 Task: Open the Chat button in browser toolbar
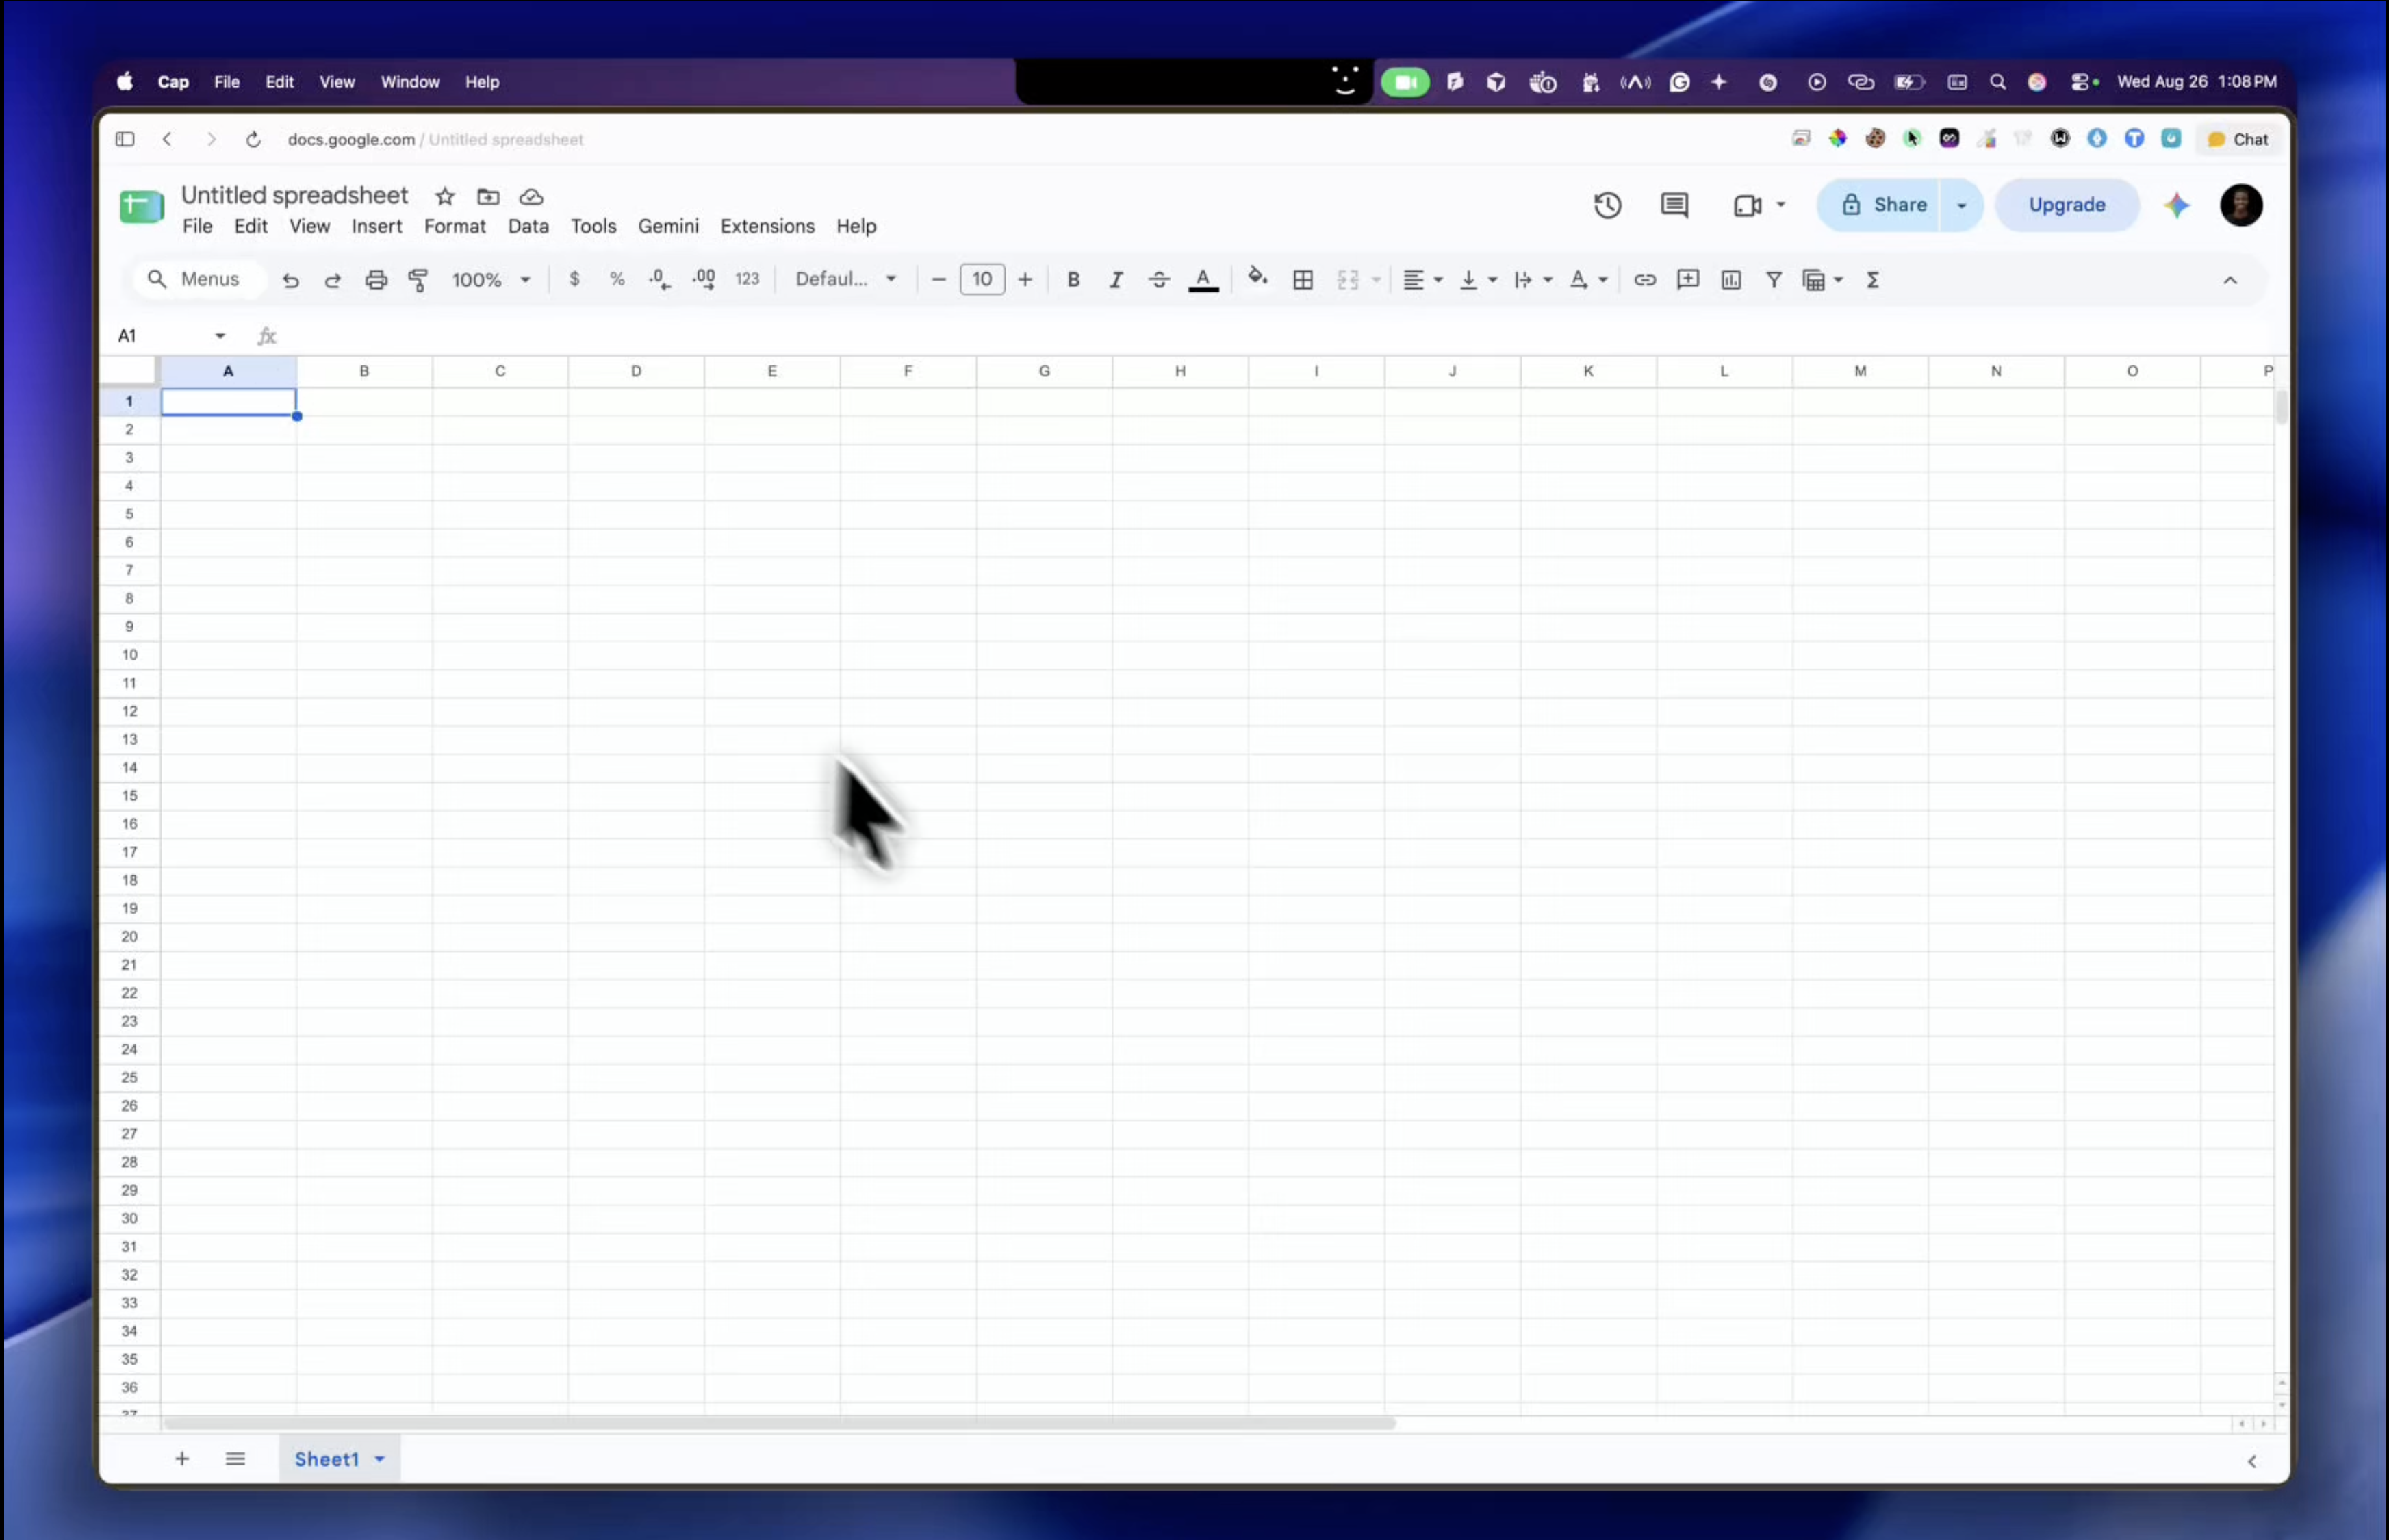(x=2238, y=139)
